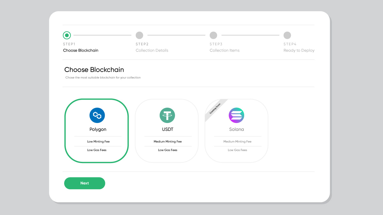Select the USDT blockchain card
Screen dimensions: 383x215
(x=167, y=131)
